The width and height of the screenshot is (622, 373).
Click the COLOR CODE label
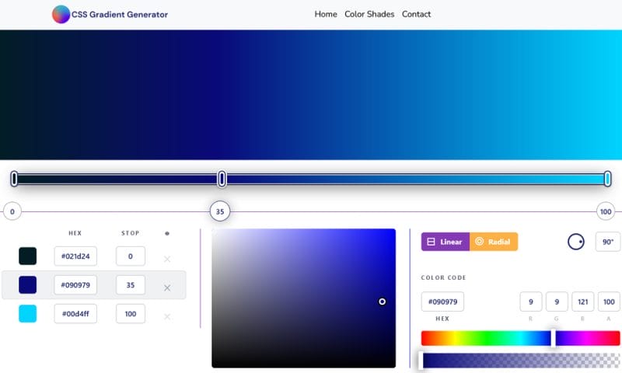tap(443, 277)
